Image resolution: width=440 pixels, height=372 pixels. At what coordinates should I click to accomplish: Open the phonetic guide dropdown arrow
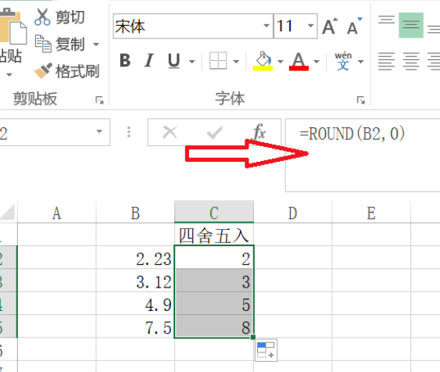point(361,62)
